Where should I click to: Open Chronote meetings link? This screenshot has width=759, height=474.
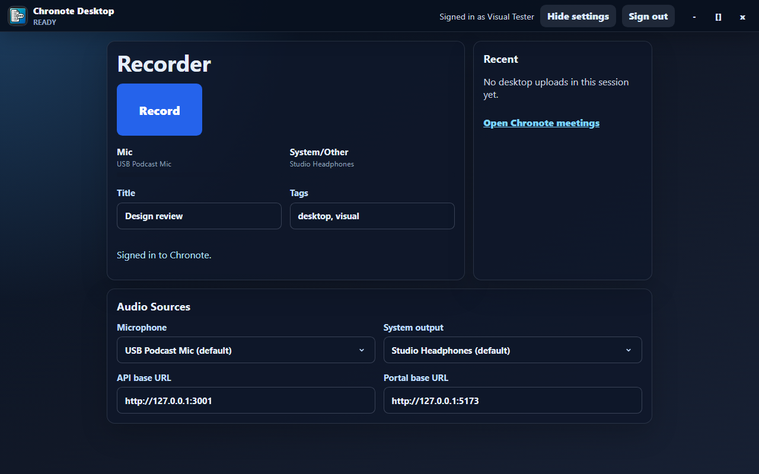(541, 123)
